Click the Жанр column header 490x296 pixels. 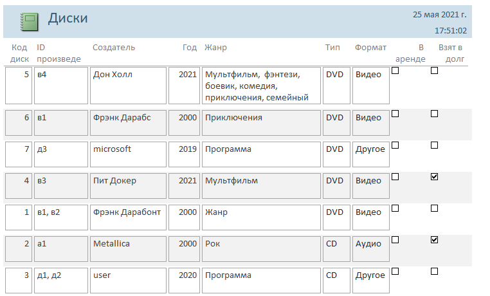(215, 48)
